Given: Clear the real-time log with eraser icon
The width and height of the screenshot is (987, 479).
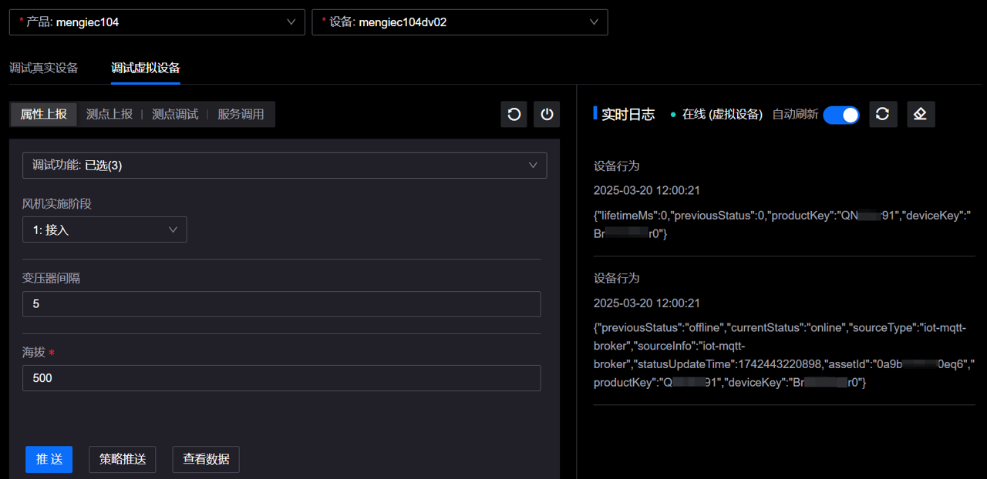Looking at the screenshot, I should point(921,114).
